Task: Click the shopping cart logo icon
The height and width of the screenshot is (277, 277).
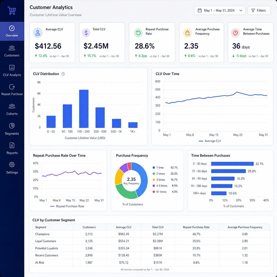Action: (12, 11)
